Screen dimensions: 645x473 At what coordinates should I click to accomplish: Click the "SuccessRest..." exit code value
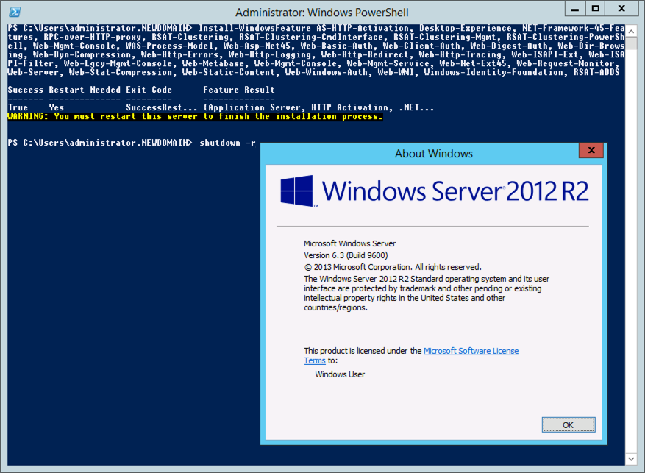click(162, 107)
